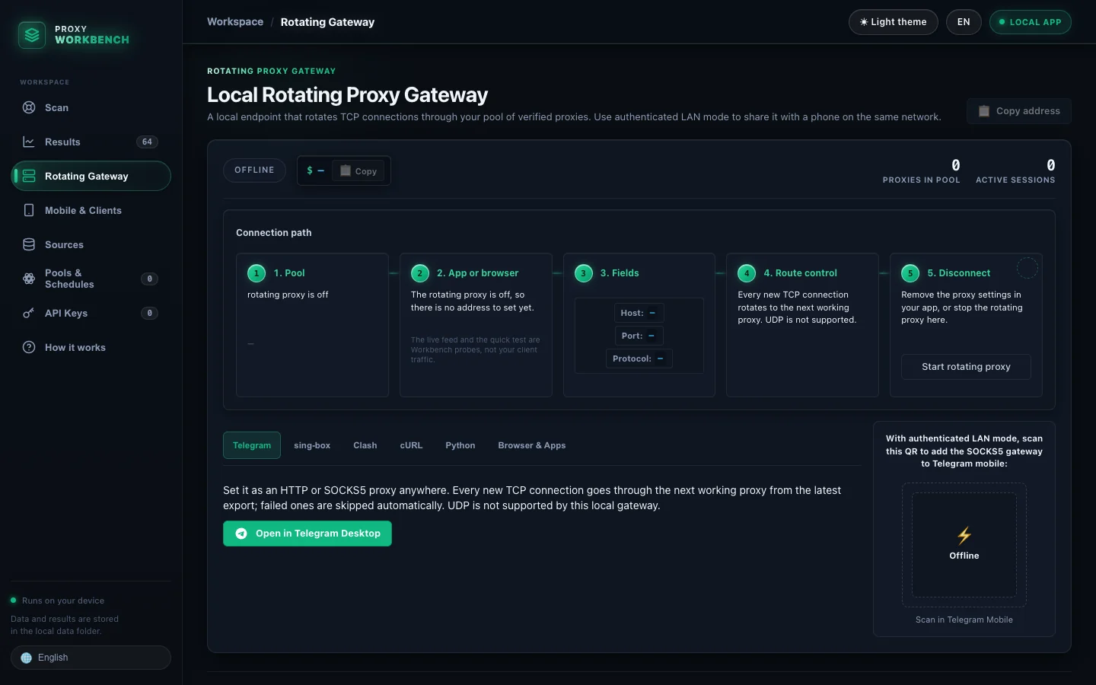Click the Workspace breadcrumb link

235,22
